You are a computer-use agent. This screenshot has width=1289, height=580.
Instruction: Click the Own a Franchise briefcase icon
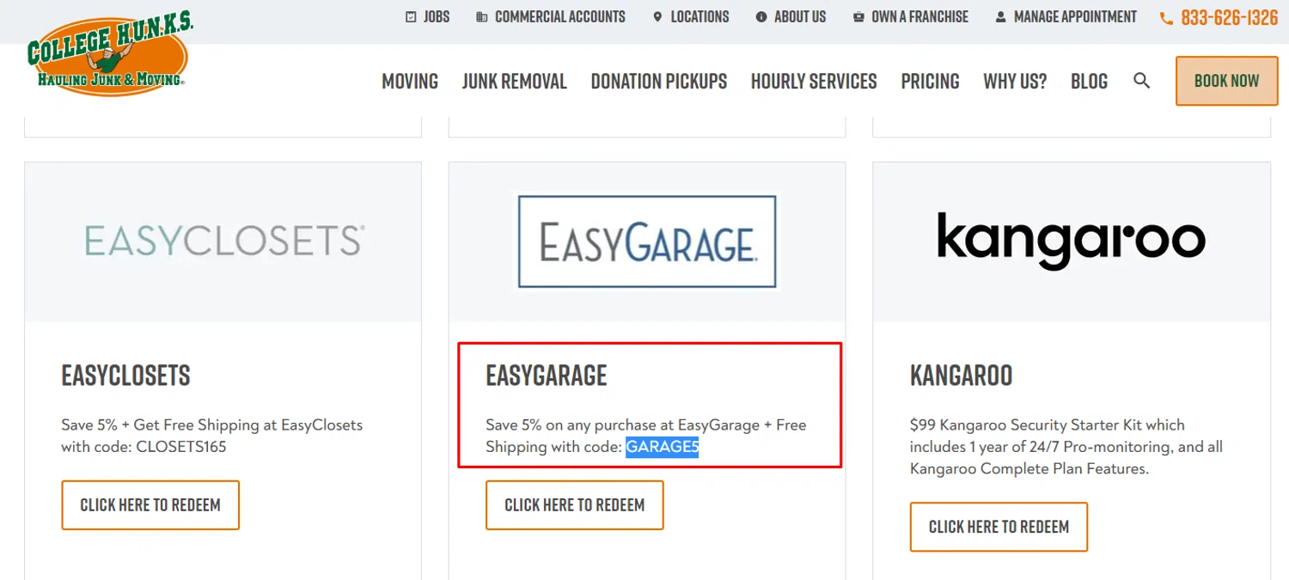858,16
